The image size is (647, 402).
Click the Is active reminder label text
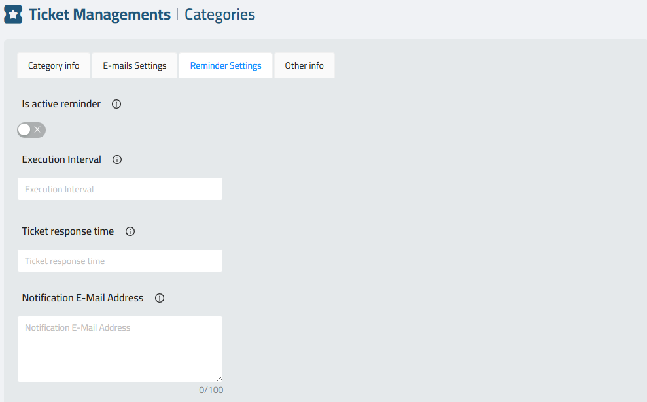pos(61,104)
